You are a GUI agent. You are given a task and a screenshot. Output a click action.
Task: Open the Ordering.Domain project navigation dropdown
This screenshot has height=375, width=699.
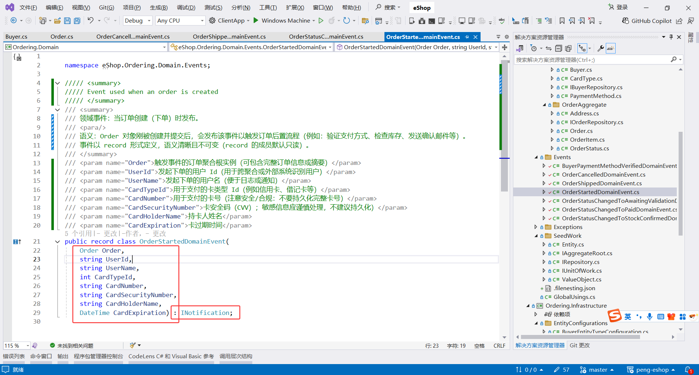[x=86, y=47]
